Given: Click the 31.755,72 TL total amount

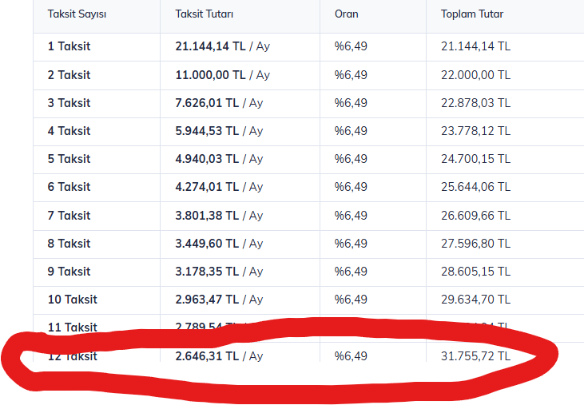Looking at the screenshot, I should click(x=475, y=356).
